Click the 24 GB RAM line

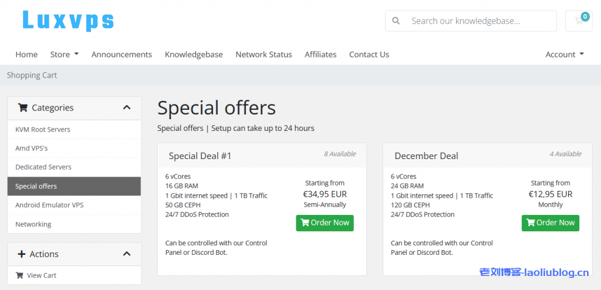407,186
